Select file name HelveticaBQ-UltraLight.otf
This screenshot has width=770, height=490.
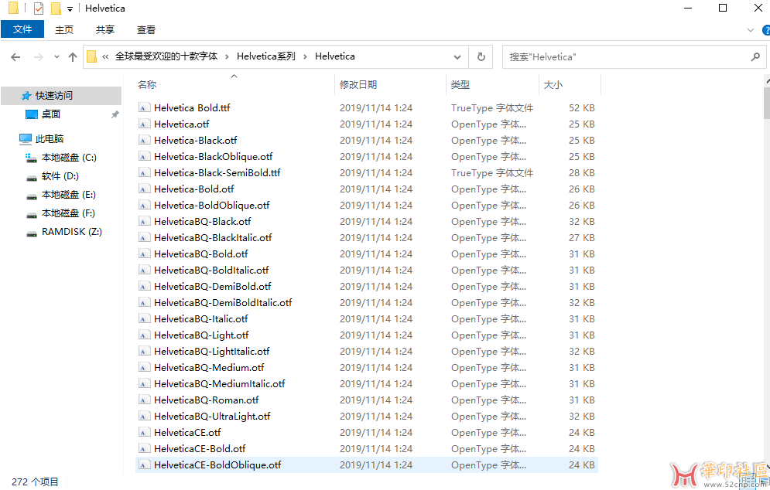pyautogui.click(x=212, y=416)
